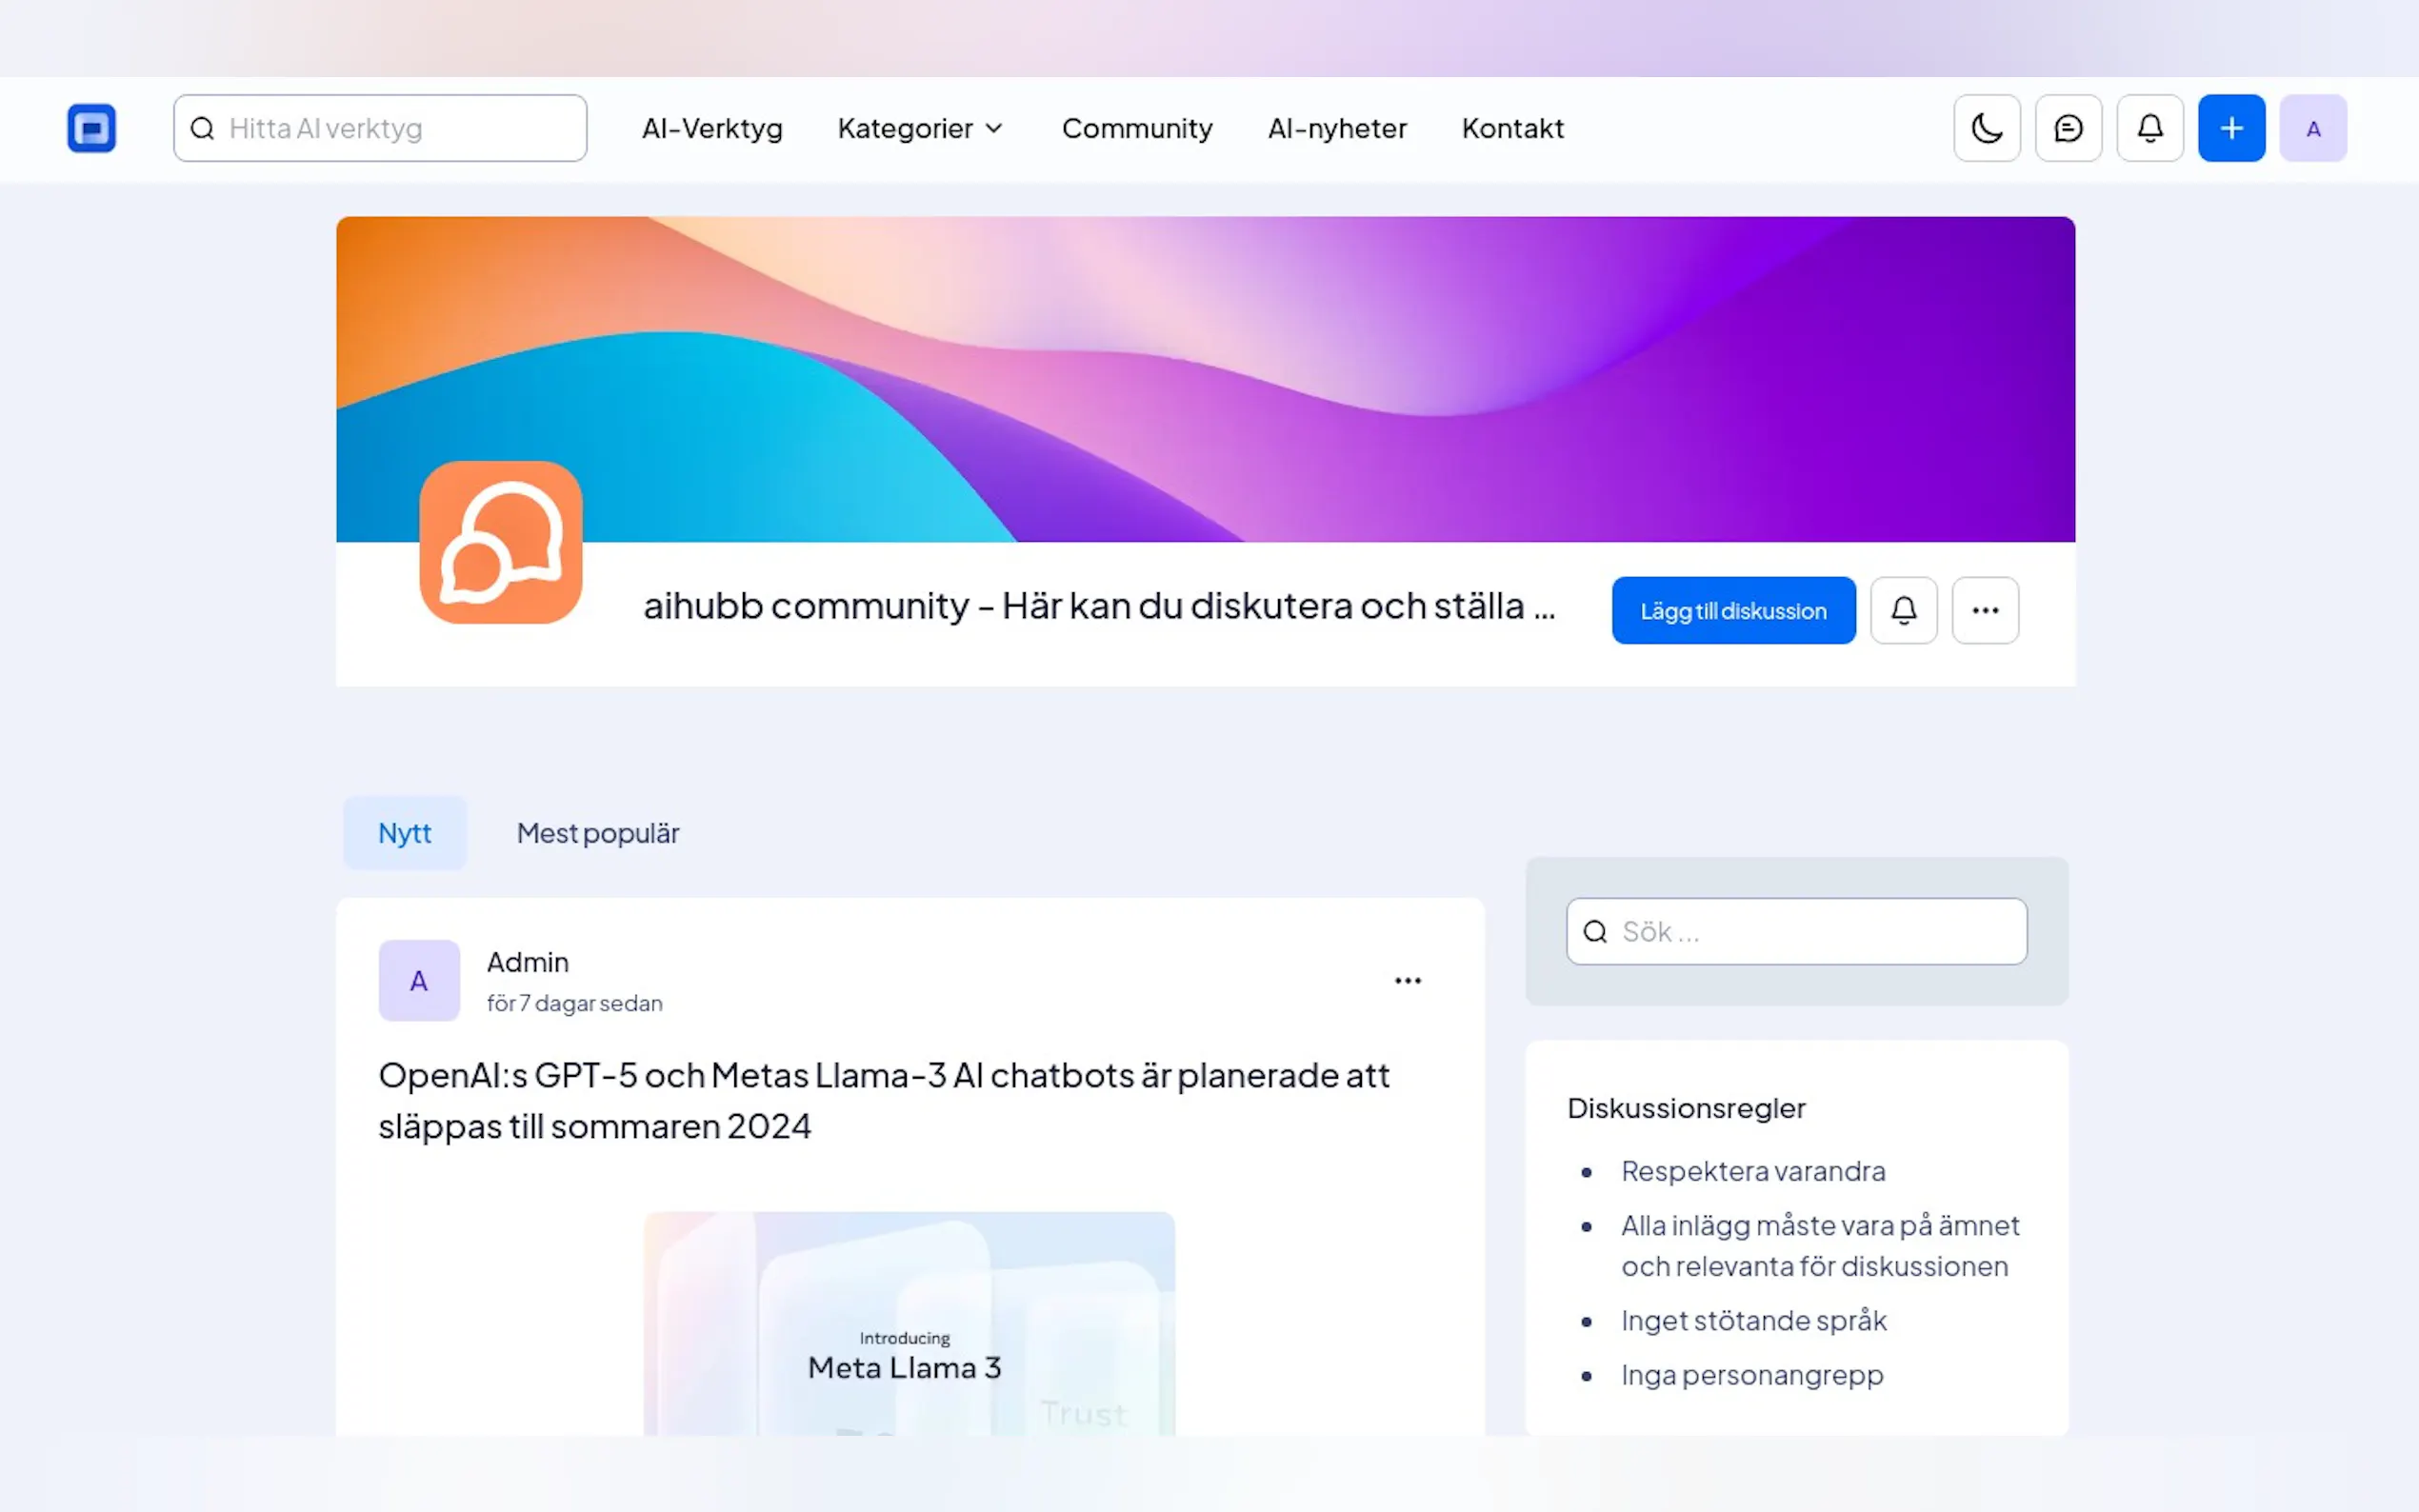Click the aihubb logo icon
This screenshot has width=2419, height=1512.
click(91, 128)
